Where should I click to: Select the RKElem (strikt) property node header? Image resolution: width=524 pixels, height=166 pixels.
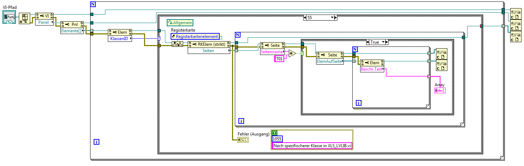tap(209, 44)
